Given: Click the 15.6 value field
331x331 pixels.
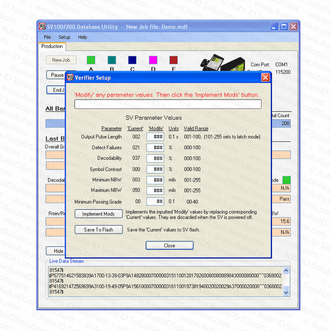Looking at the screenshot, I should [x=281, y=221].
